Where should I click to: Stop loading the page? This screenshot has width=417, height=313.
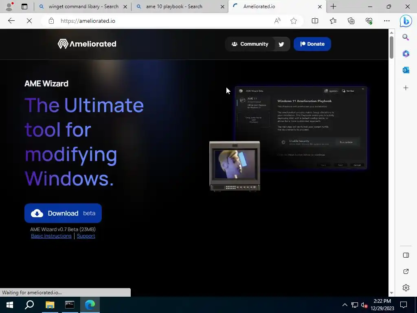[29, 21]
